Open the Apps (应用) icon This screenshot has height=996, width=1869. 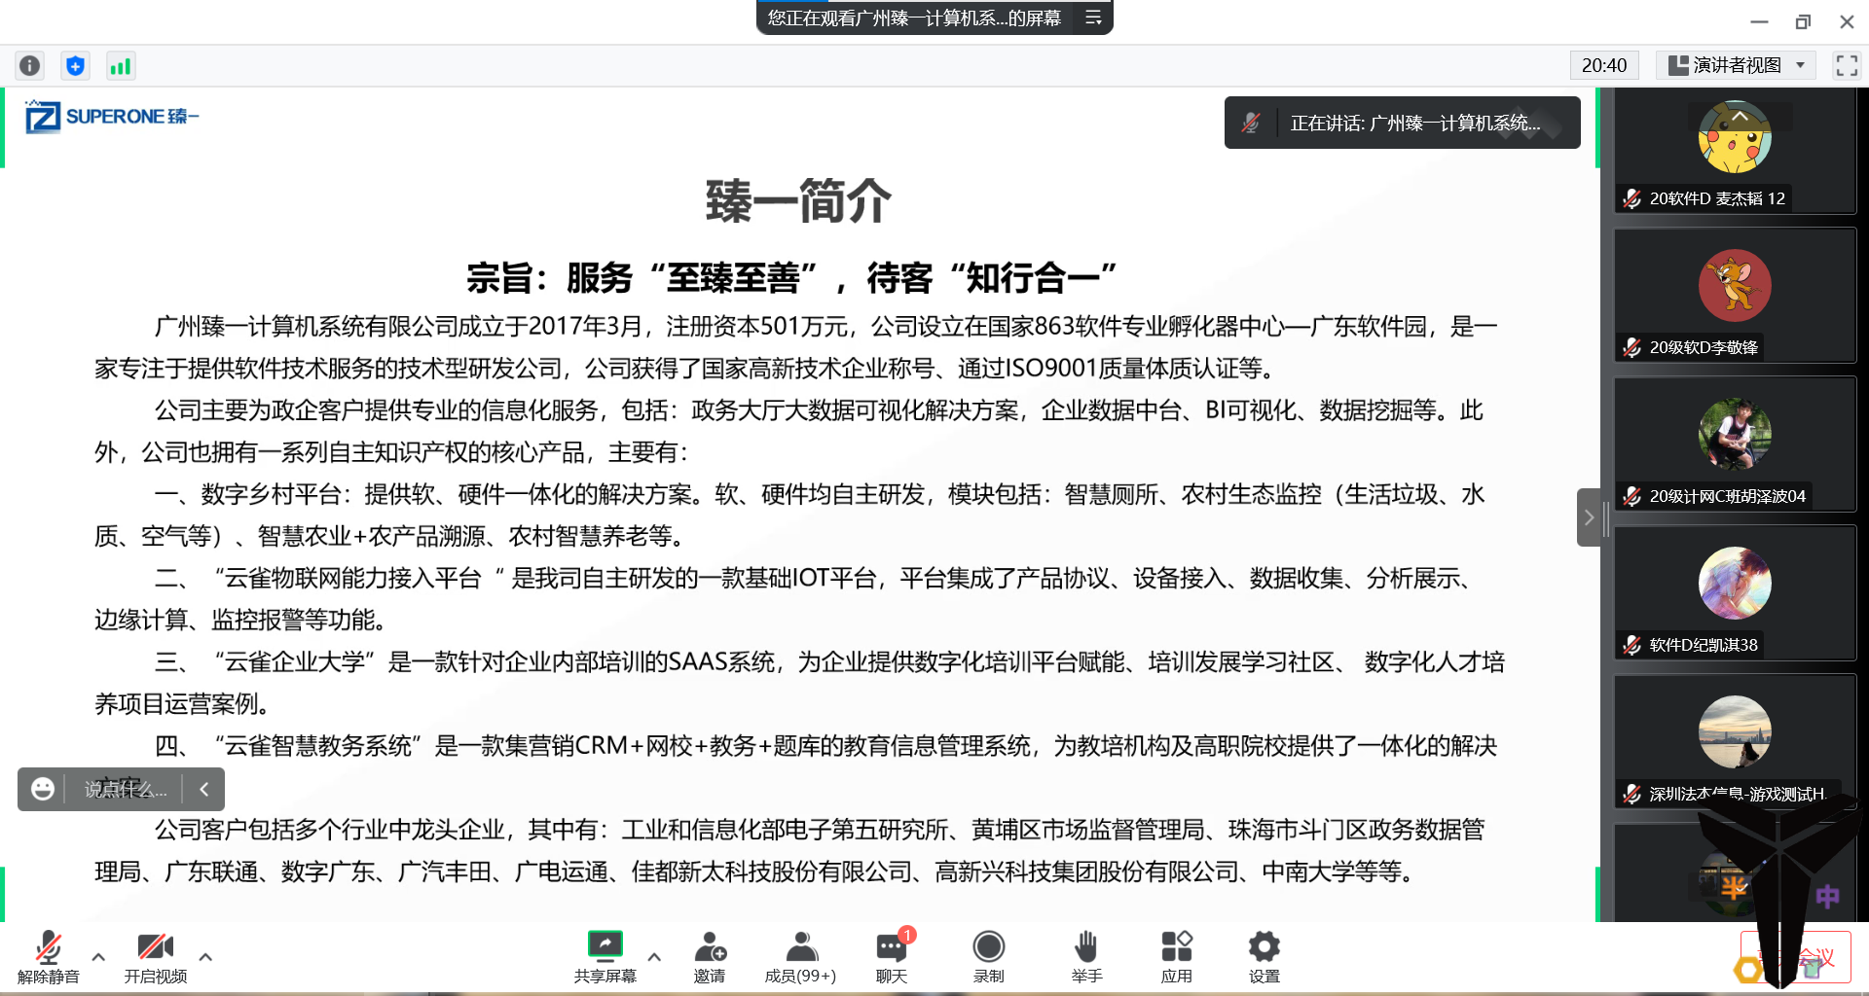pos(1176,956)
